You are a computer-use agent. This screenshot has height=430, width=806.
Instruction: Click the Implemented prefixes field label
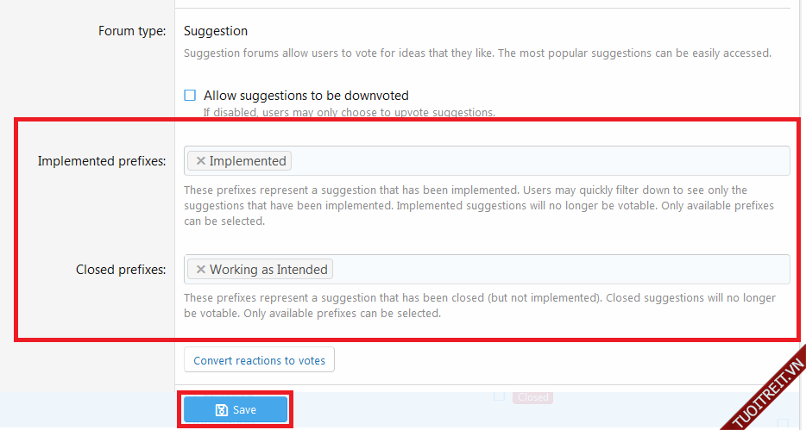point(102,161)
